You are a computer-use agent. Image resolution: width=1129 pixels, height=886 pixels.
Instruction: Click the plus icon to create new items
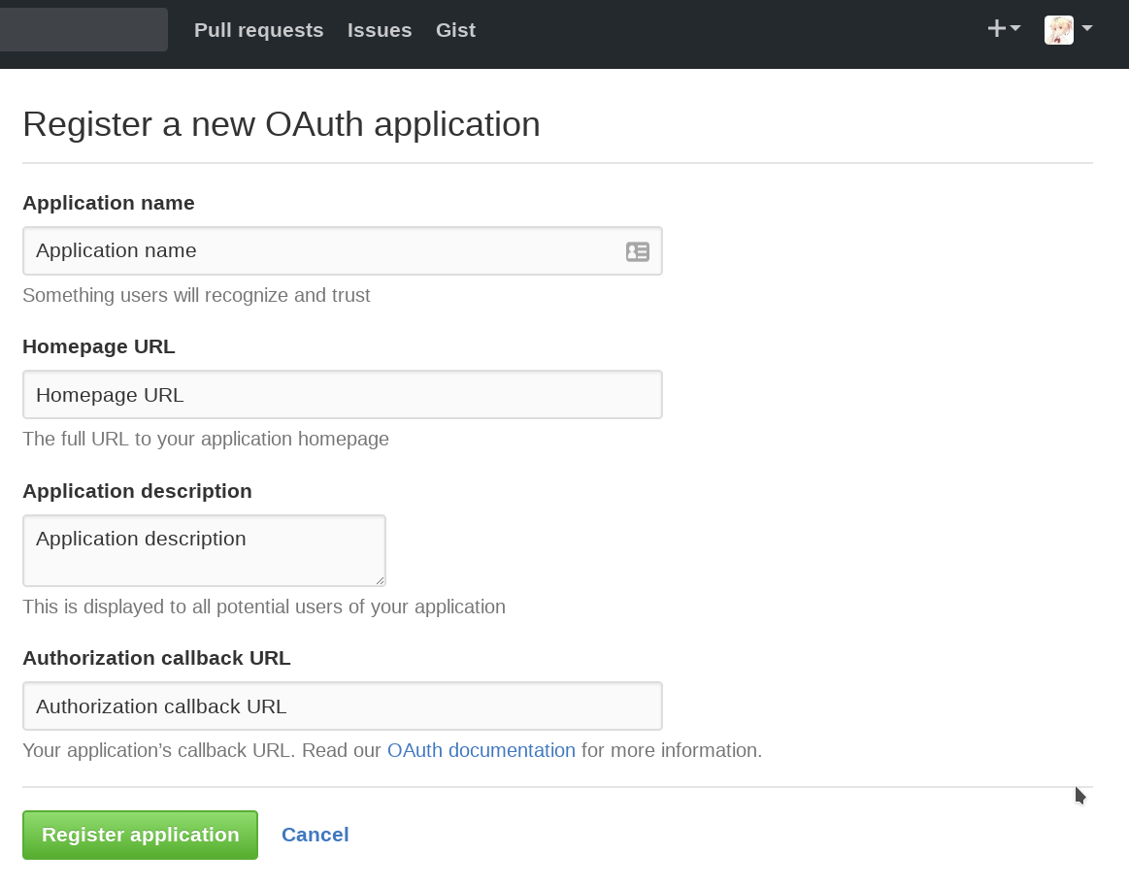point(996,28)
